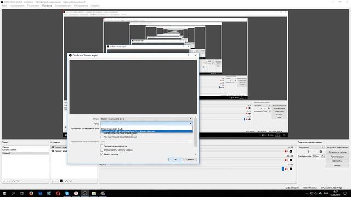Open the Коллекция сцен menu

click(63, 5)
